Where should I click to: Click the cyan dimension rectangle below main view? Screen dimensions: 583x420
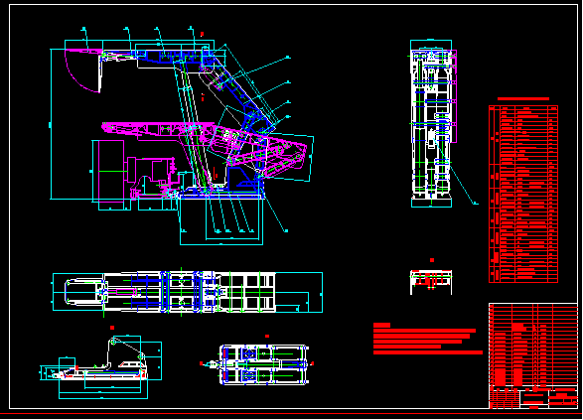pyautogui.click(x=221, y=220)
